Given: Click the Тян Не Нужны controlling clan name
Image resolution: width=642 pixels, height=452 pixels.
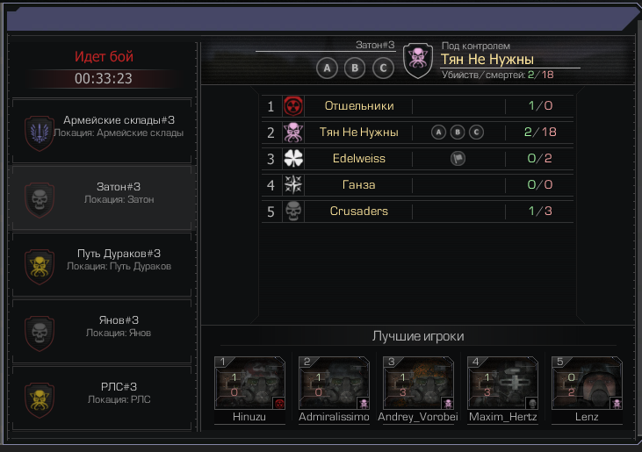Looking at the screenshot, I should tap(487, 60).
